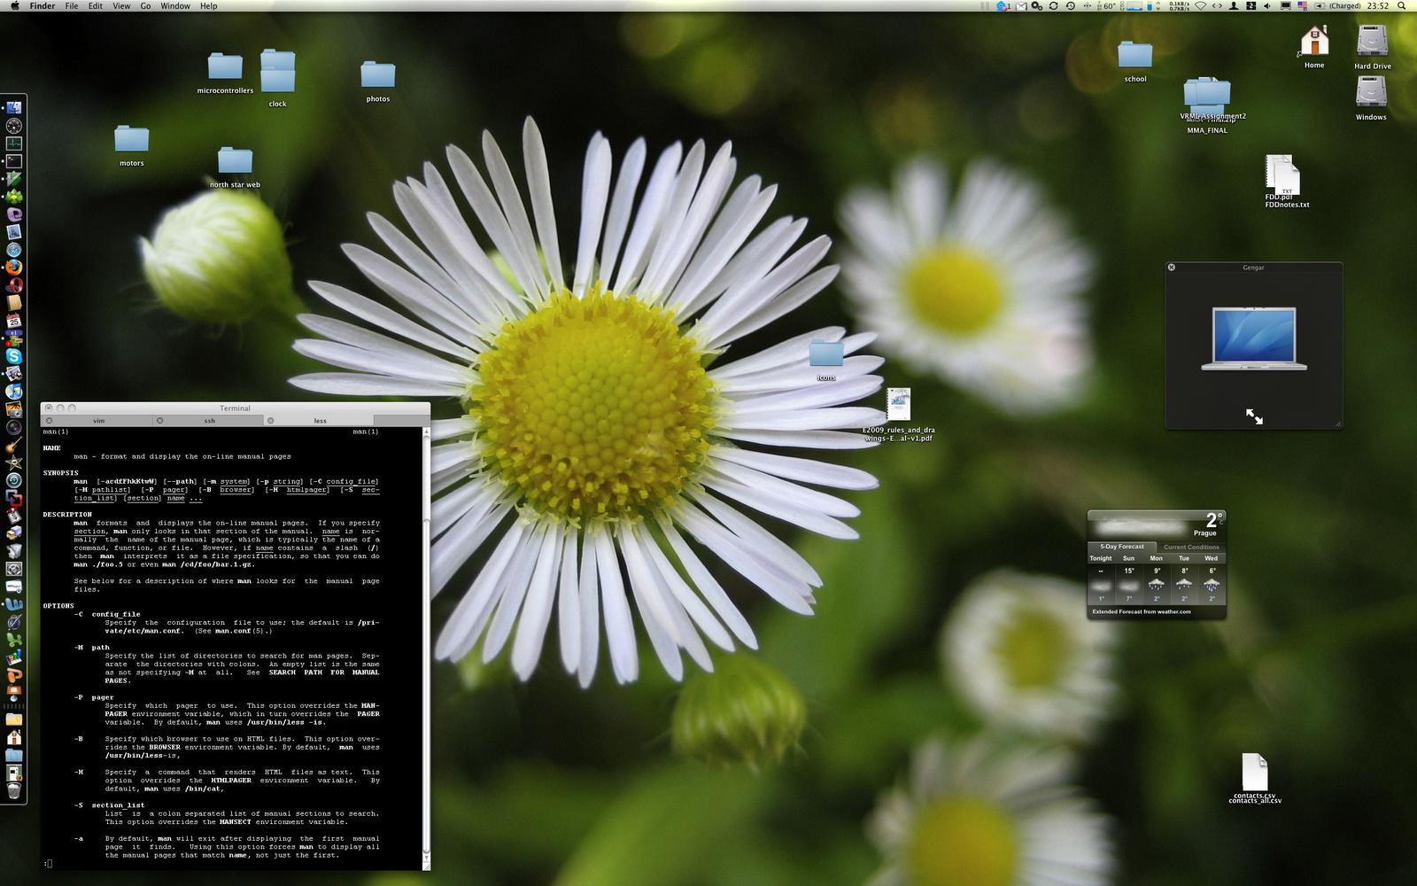Open Terminal icon in the Dock

tap(14, 161)
